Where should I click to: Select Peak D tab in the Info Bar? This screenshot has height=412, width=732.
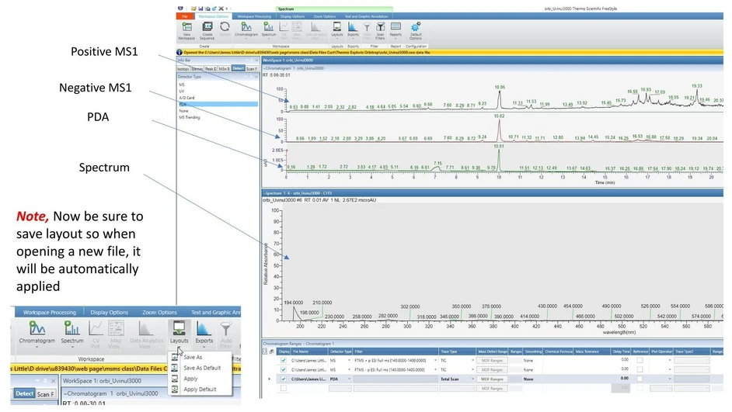(211, 68)
